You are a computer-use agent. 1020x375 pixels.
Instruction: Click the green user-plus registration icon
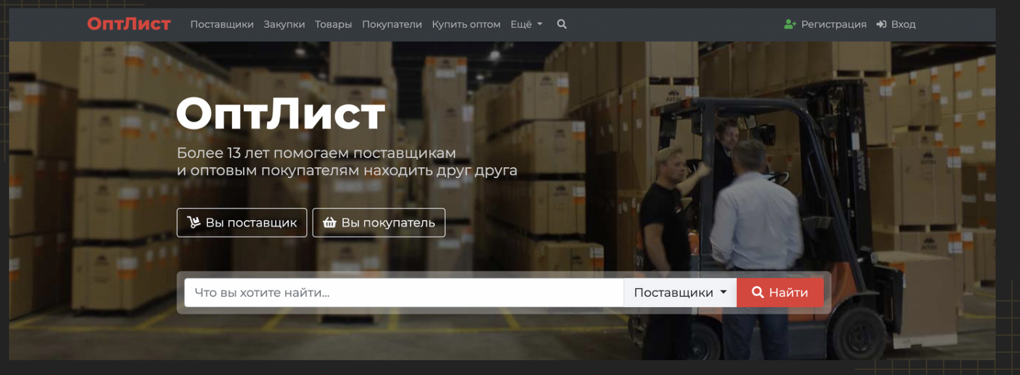[790, 24]
